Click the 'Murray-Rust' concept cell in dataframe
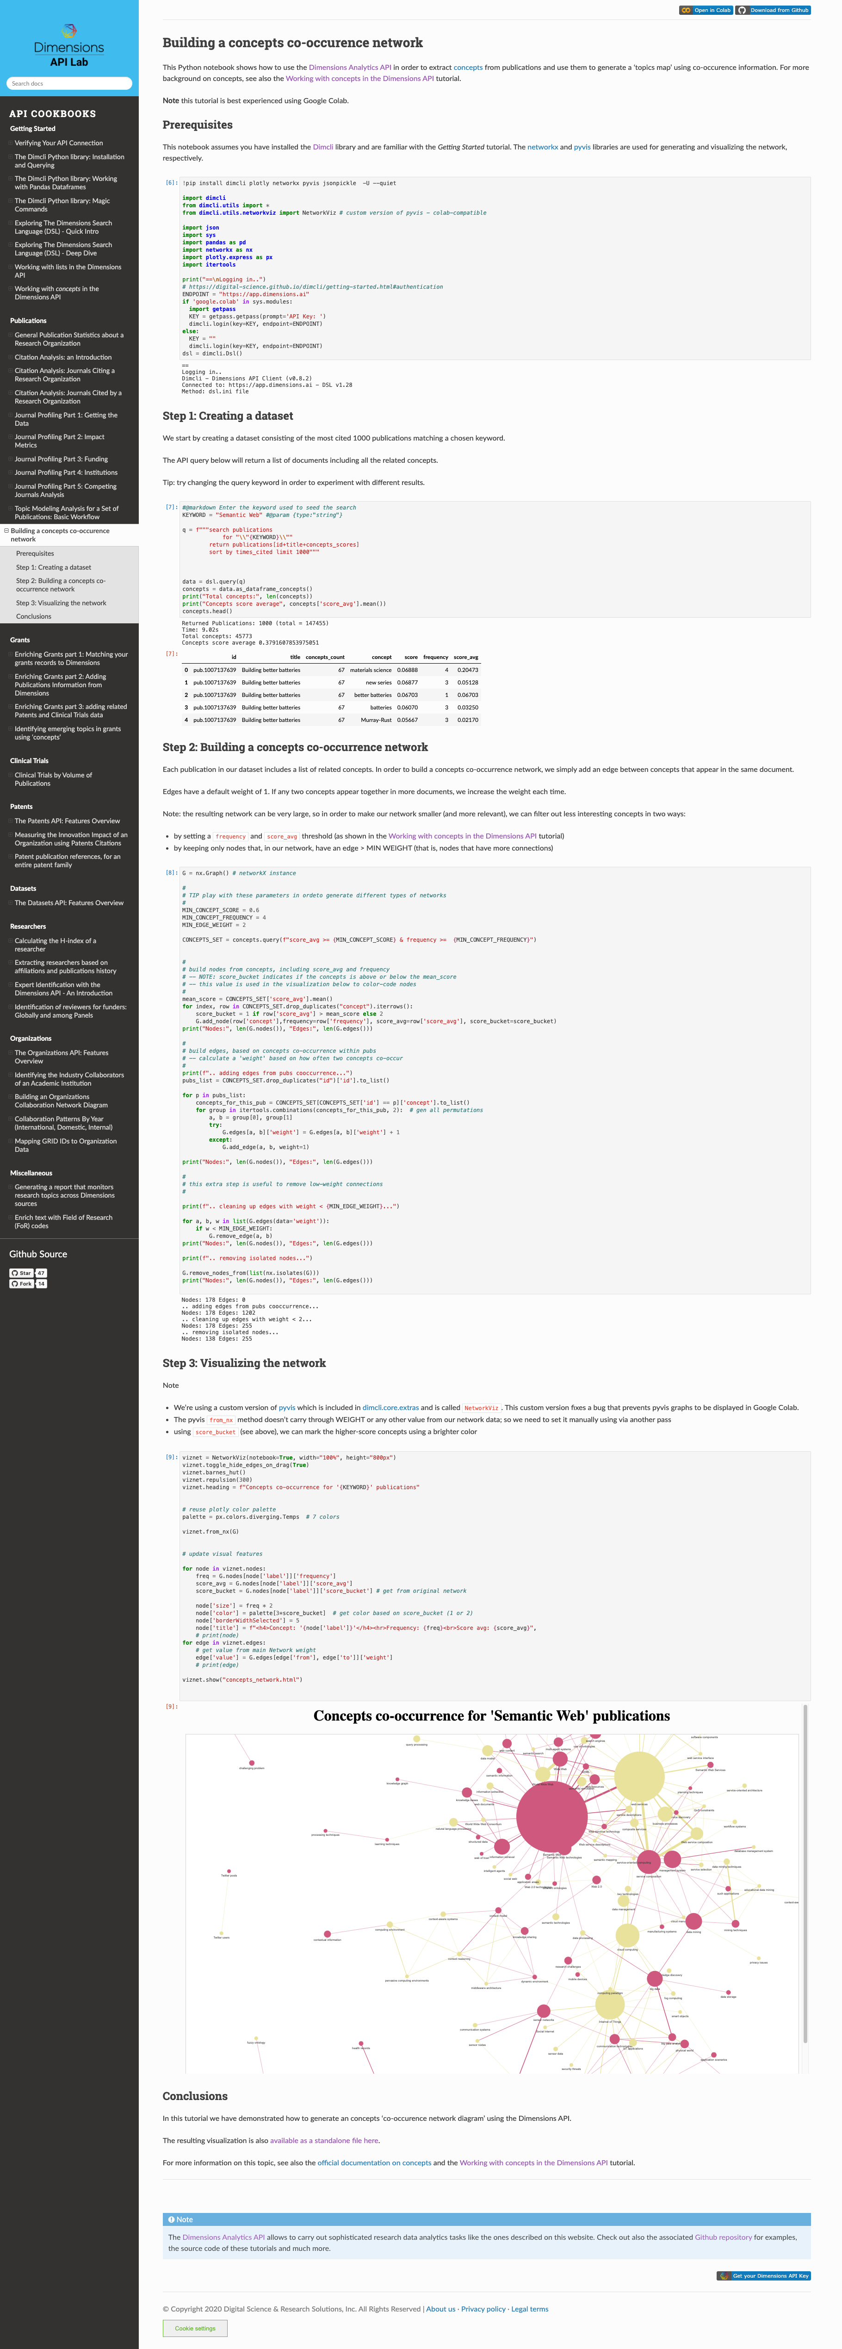The height and width of the screenshot is (2349, 842). click(376, 720)
